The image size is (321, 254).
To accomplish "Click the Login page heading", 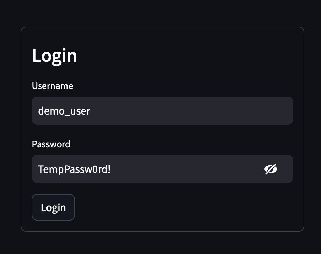I will pos(54,55).
